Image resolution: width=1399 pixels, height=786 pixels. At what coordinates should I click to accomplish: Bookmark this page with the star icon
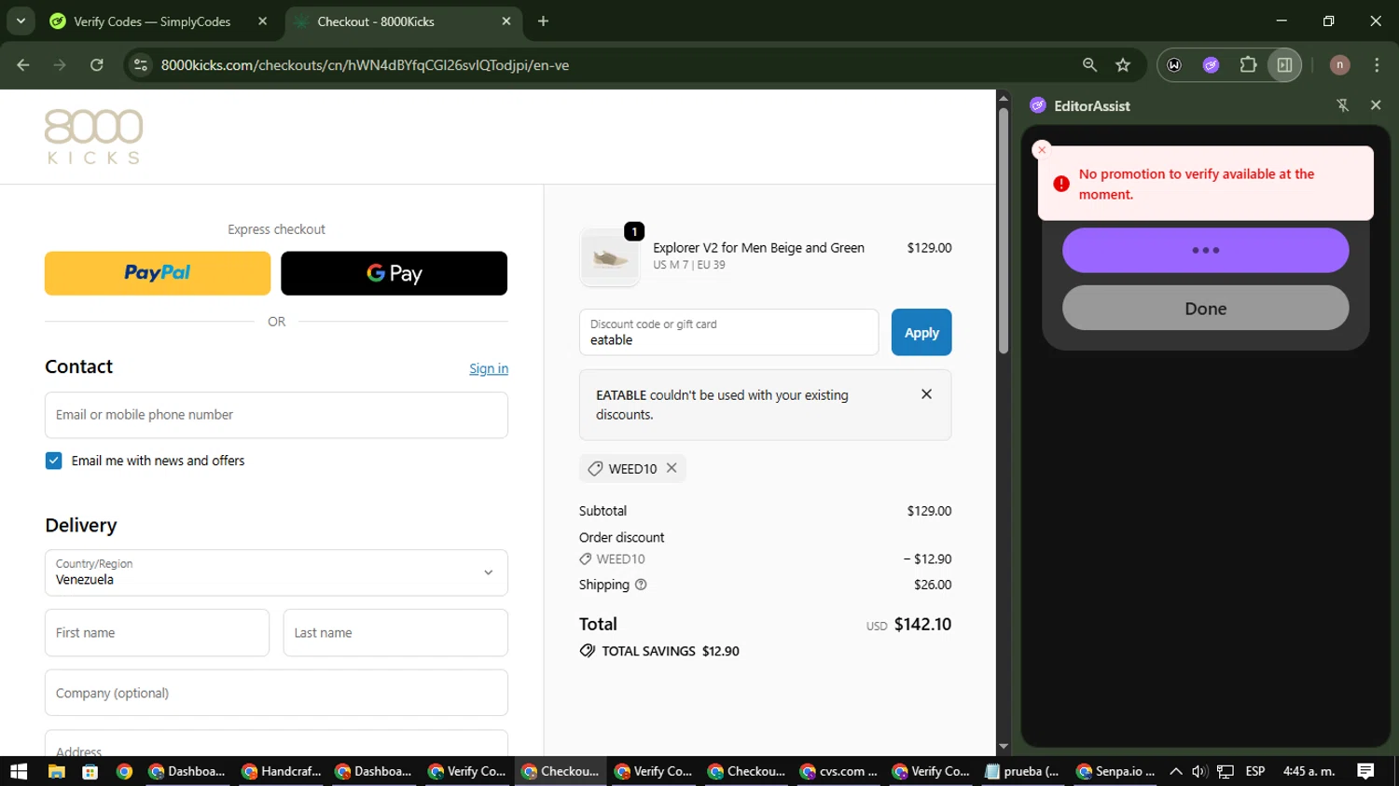pos(1123,64)
